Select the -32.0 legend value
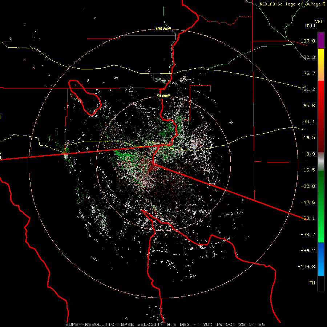The image size is (327, 327). point(308,186)
